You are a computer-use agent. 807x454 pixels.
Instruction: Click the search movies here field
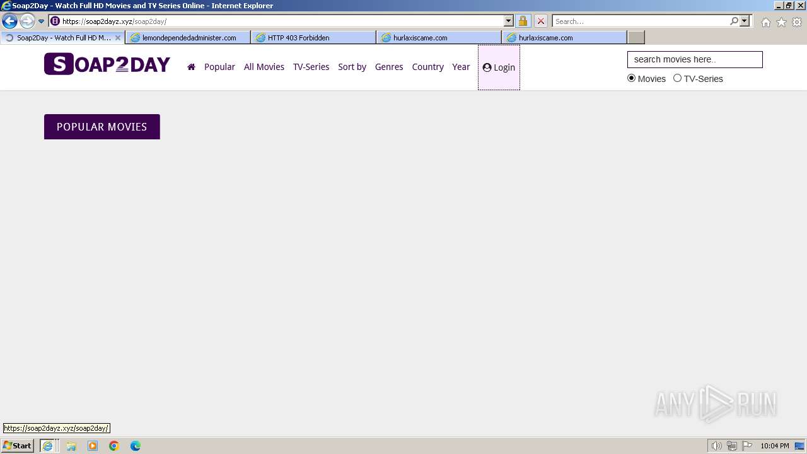pyautogui.click(x=695, y=59)
